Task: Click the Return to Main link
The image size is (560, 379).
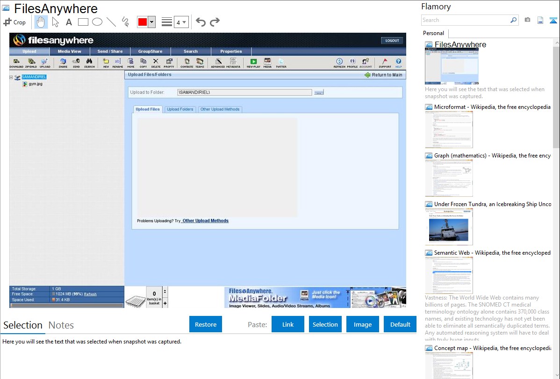Action: click(383, 75)
